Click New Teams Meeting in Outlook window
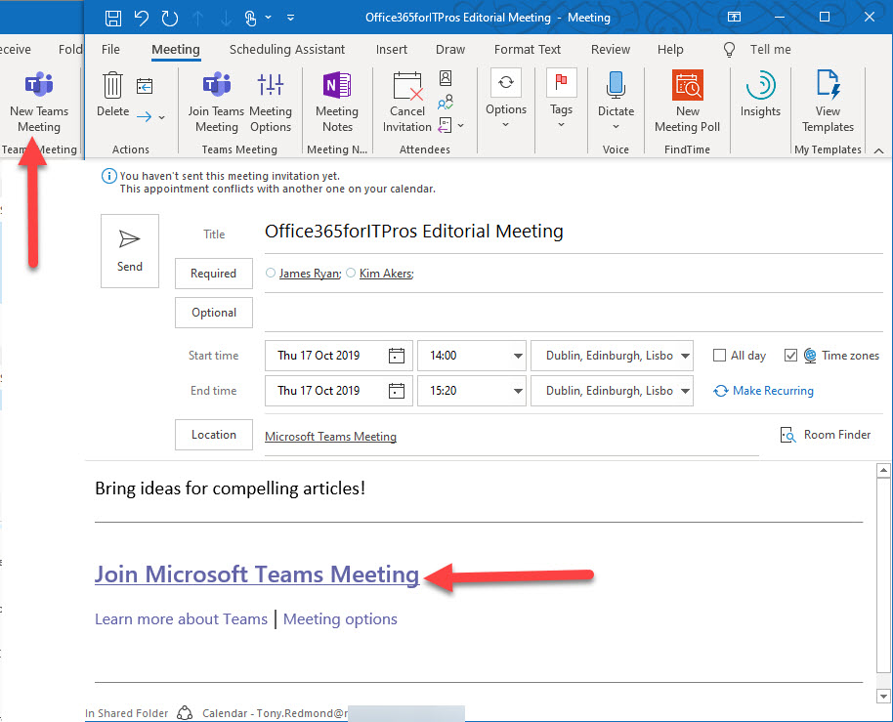The height and width of the screenshot is (722, 893). (39, 103)
